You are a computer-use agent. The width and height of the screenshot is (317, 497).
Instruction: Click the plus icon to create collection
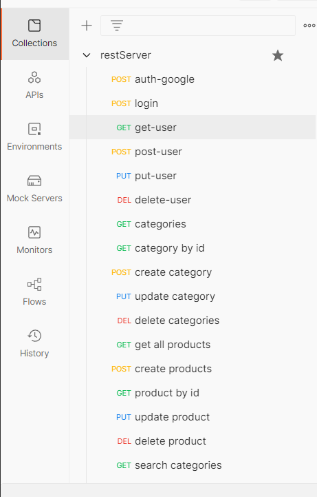(87, 26)
